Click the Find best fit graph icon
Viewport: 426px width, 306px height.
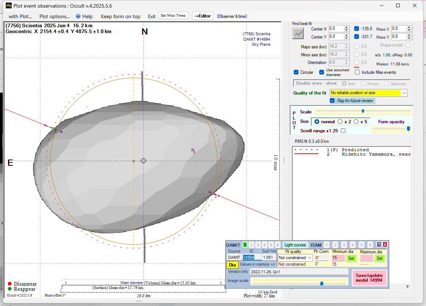[298, 33]
